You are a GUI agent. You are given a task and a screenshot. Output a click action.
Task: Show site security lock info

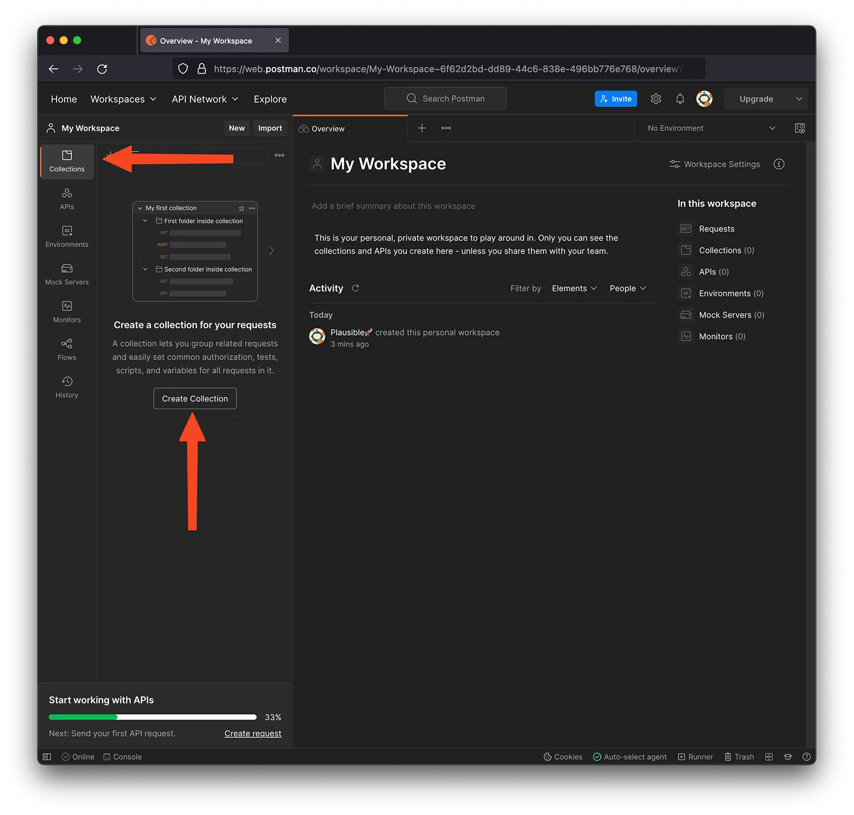point(202,69)
